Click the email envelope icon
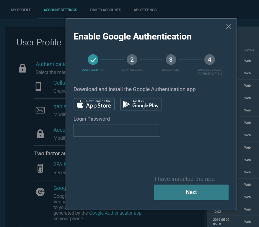Viewport: 259px width, 227px height. pos(40,110)
